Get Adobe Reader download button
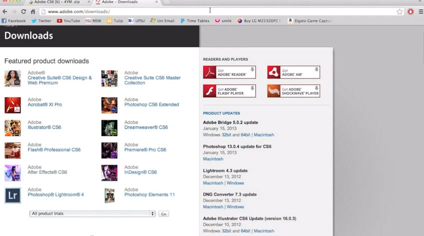 (229, 72)
